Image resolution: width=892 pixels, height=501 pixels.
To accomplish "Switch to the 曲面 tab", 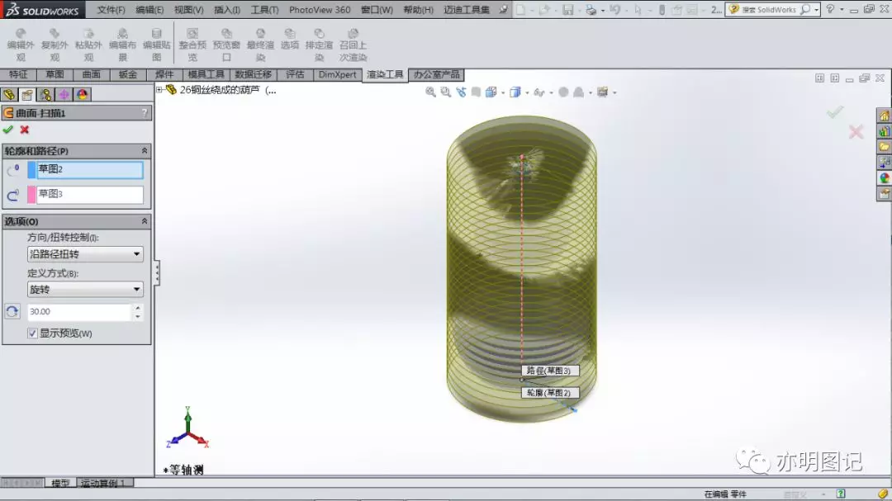I will pyautogui.click(x=91, y=74).
